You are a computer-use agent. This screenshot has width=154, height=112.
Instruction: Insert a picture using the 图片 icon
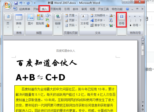coord(31,19)
